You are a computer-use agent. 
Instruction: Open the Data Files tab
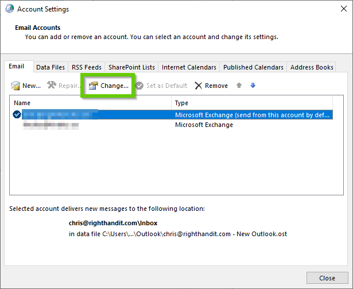(x=51, y=67)
